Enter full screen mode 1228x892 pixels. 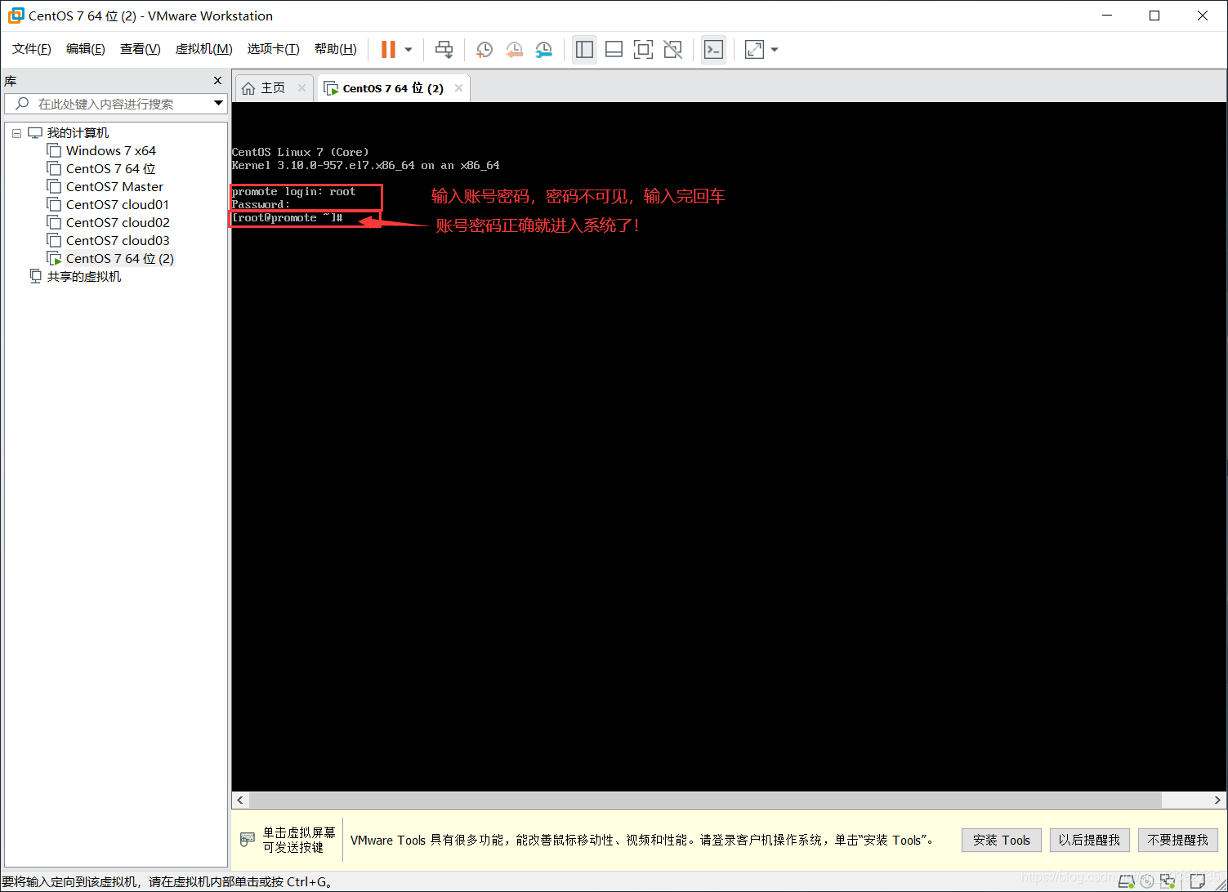tap(643, 50)
